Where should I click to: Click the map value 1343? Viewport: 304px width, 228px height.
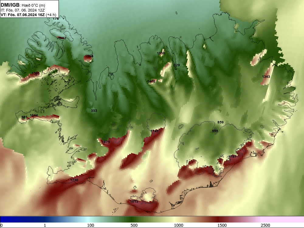(x=266, y=77)
